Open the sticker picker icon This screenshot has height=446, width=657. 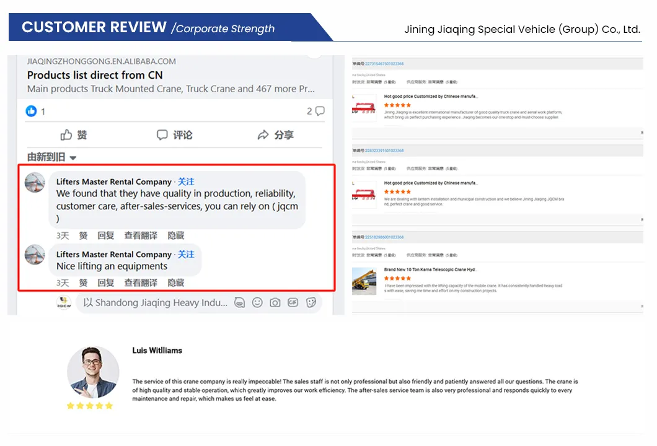click(311, 302)
